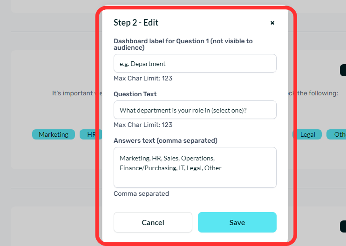Click the dark button beside lower question card
This screenshot has height=246, width=346.
[x=343, y=226]
